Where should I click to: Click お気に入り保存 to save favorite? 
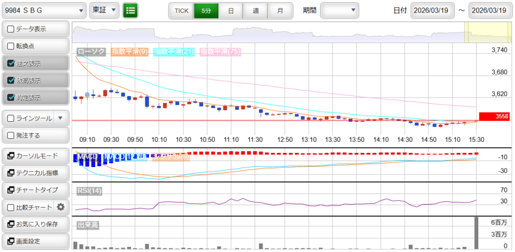pos(35,224)
